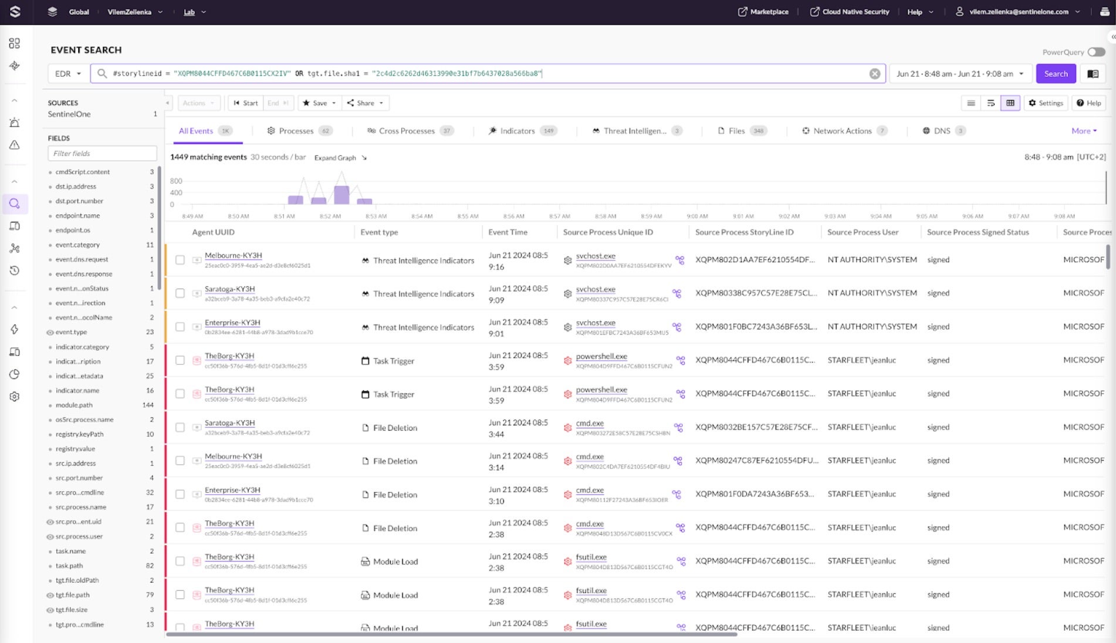Click the purple Search button

1056,74
